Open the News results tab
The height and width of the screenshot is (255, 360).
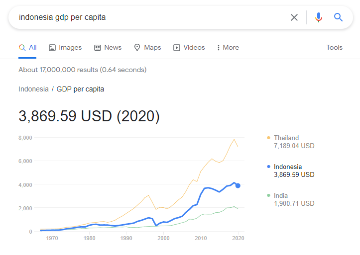[x=113, y=48]
